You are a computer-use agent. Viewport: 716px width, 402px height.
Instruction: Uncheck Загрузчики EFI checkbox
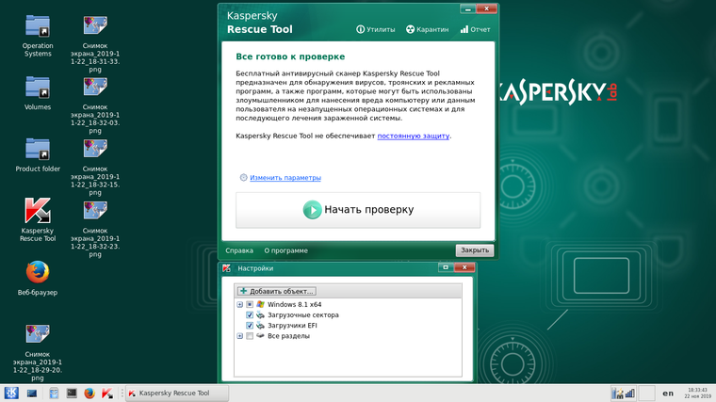pyautogui.click(x=250, y=326)
